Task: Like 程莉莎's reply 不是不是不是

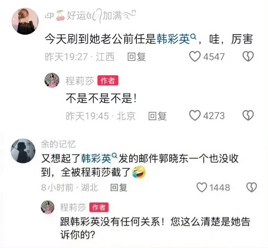Action: coord(195,115)
